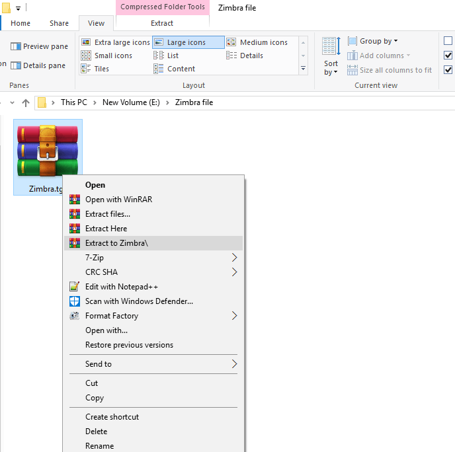Screen dimensions: 455x452
Task: Untick the second checkbox in the ribbon
Action: [x=448, y=55]
